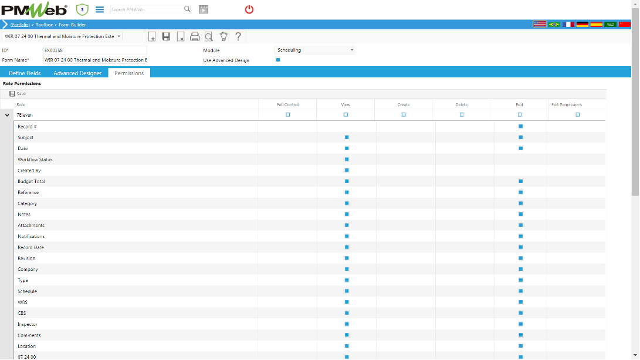640x360 pixels.
Task: Uncheck View for Inspector field
Action: coord(347,324)
